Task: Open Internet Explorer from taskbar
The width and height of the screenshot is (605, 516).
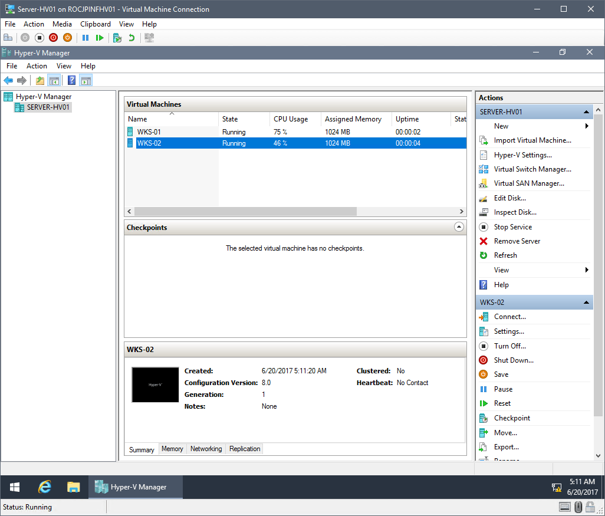Action: pos(44,487)
